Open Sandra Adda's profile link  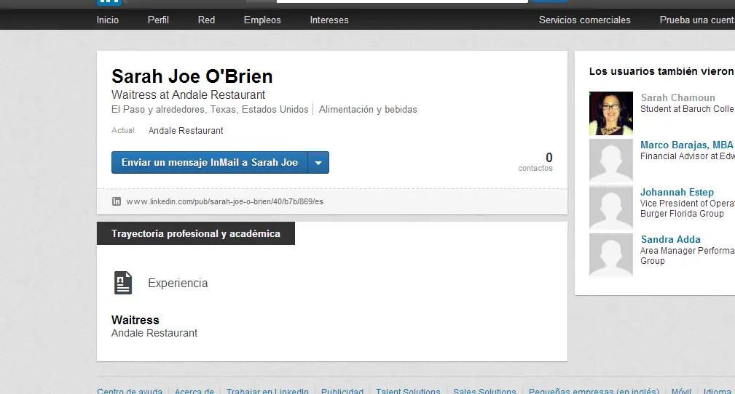670,240
